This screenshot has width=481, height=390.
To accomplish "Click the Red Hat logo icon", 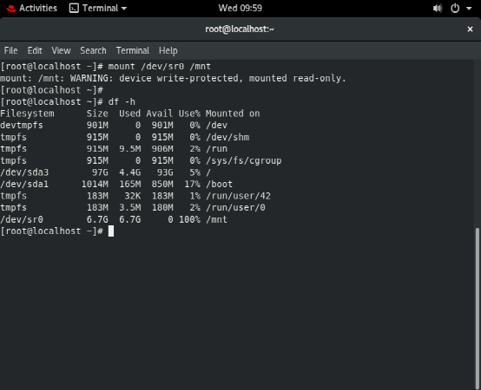I will (x=11, y=9).
